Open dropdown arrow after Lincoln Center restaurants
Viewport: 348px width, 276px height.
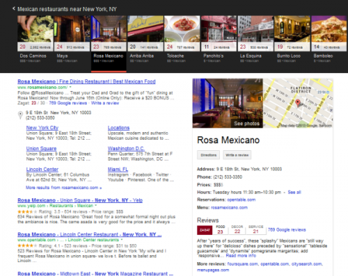tap(122, 240)
